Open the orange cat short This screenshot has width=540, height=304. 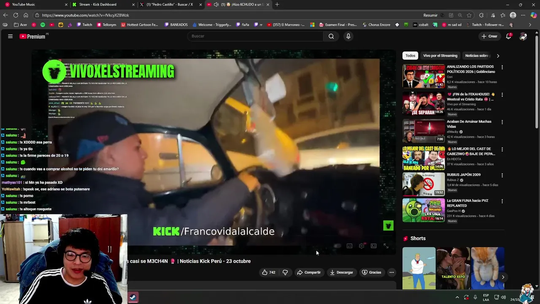coord(487,268)
